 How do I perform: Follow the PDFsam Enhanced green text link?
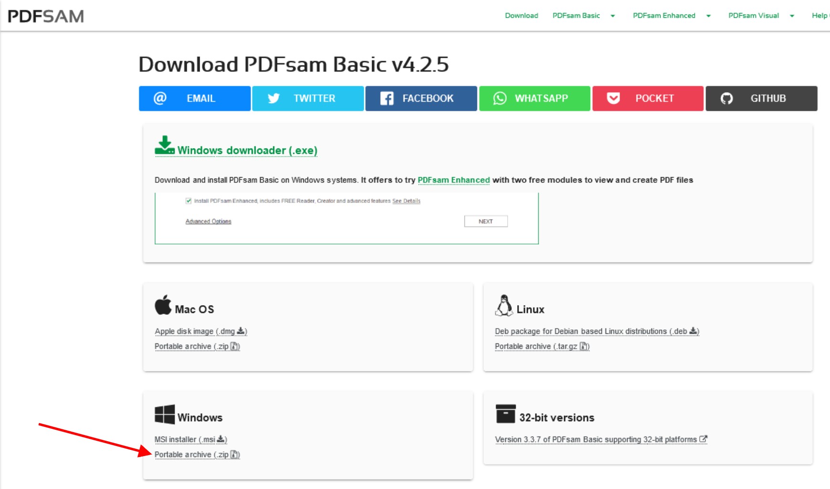pos(454,180)
